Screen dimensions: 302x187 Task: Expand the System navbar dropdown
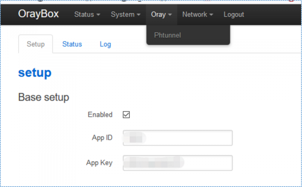tap(126, 14)
